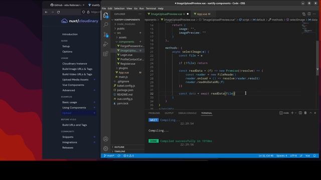Switch to the Output panel tab
The width and height of the screenshot is (321, 180).
click(x=169, y=113)
